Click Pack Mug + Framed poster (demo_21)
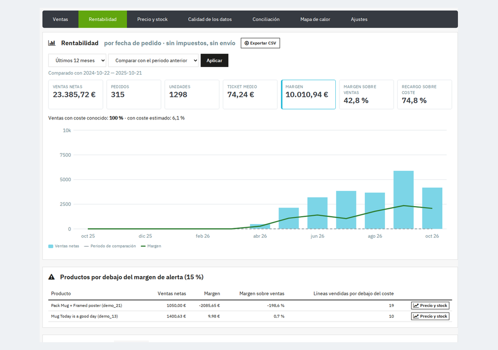Viewport: 498px width, 350px height. tap(86, 306)
